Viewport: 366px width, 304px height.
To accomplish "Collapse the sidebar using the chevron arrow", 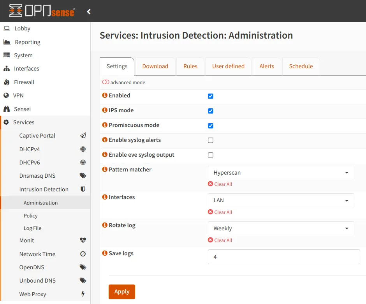I will (x=89, y=12).
